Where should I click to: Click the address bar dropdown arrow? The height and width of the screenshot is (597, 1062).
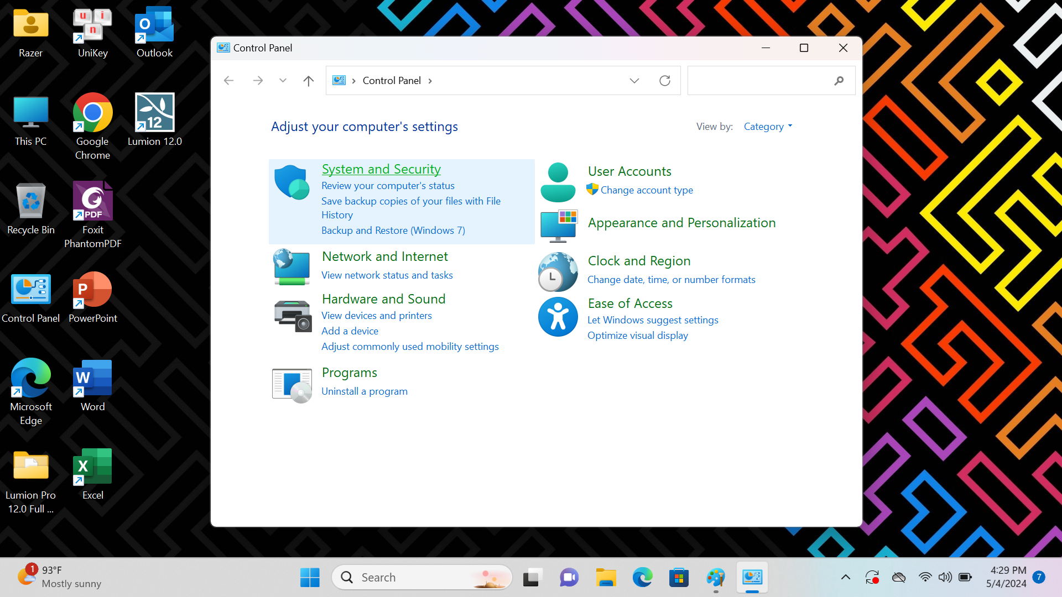click(634, 80)
